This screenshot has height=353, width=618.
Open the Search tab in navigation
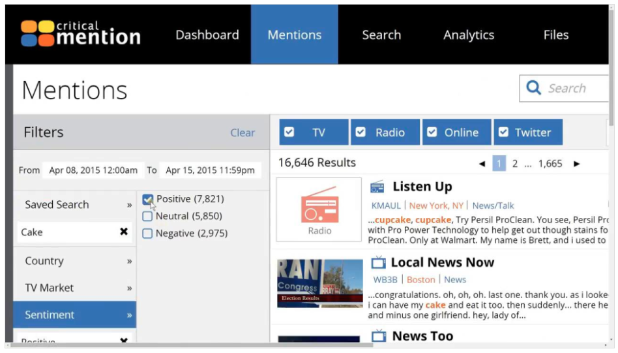tap(381, 35)
